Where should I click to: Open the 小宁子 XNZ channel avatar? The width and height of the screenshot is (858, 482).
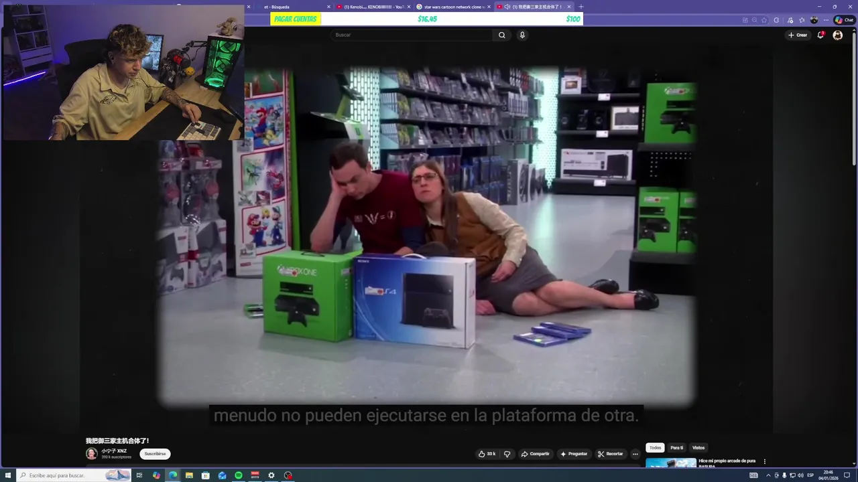[x=92, y=453]
